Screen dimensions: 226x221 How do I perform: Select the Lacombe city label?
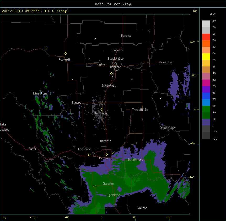coord(118,50)
